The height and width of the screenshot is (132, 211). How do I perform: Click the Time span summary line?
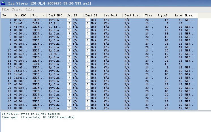pos(38,117)
